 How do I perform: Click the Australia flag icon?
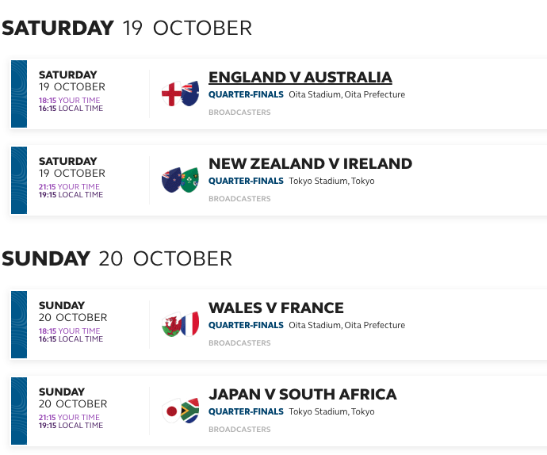(190, 94)
